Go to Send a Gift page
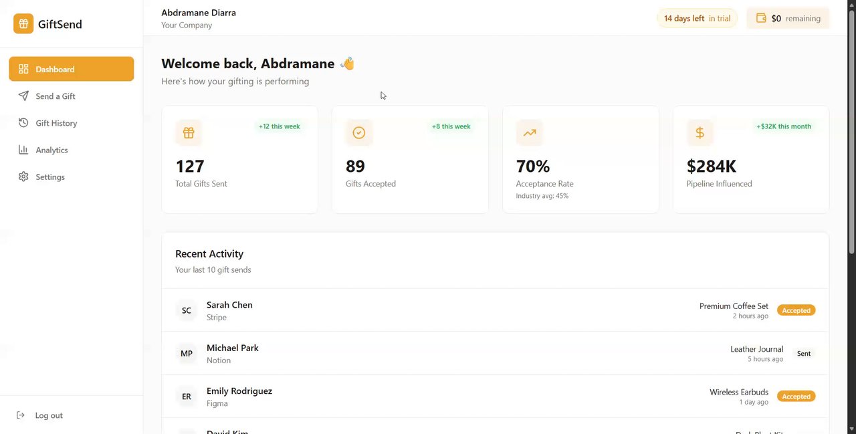Image resolution: width=856 pixels, height=434 pixels. click(x=72, y=96)
